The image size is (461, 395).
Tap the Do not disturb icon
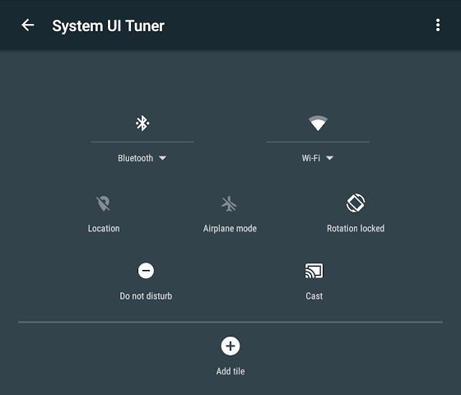pos(146,271)
